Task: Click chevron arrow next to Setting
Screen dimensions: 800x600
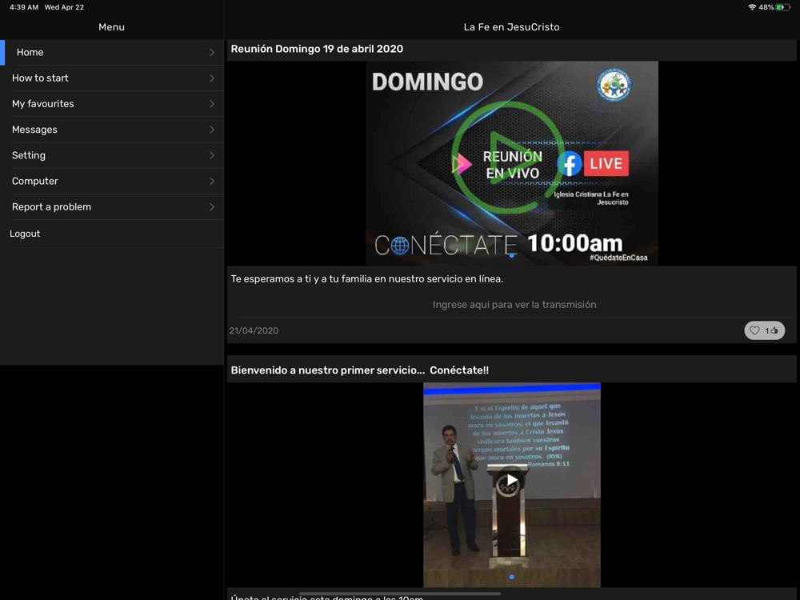Action: pos(212,156)
